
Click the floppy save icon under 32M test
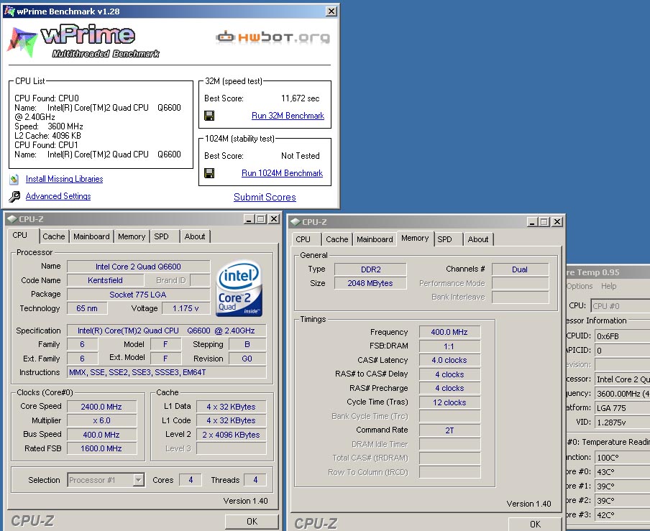point(209,116)
